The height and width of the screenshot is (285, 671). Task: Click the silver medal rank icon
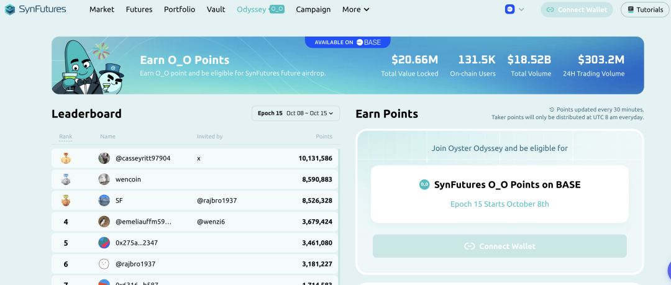[x=65, y=179]
